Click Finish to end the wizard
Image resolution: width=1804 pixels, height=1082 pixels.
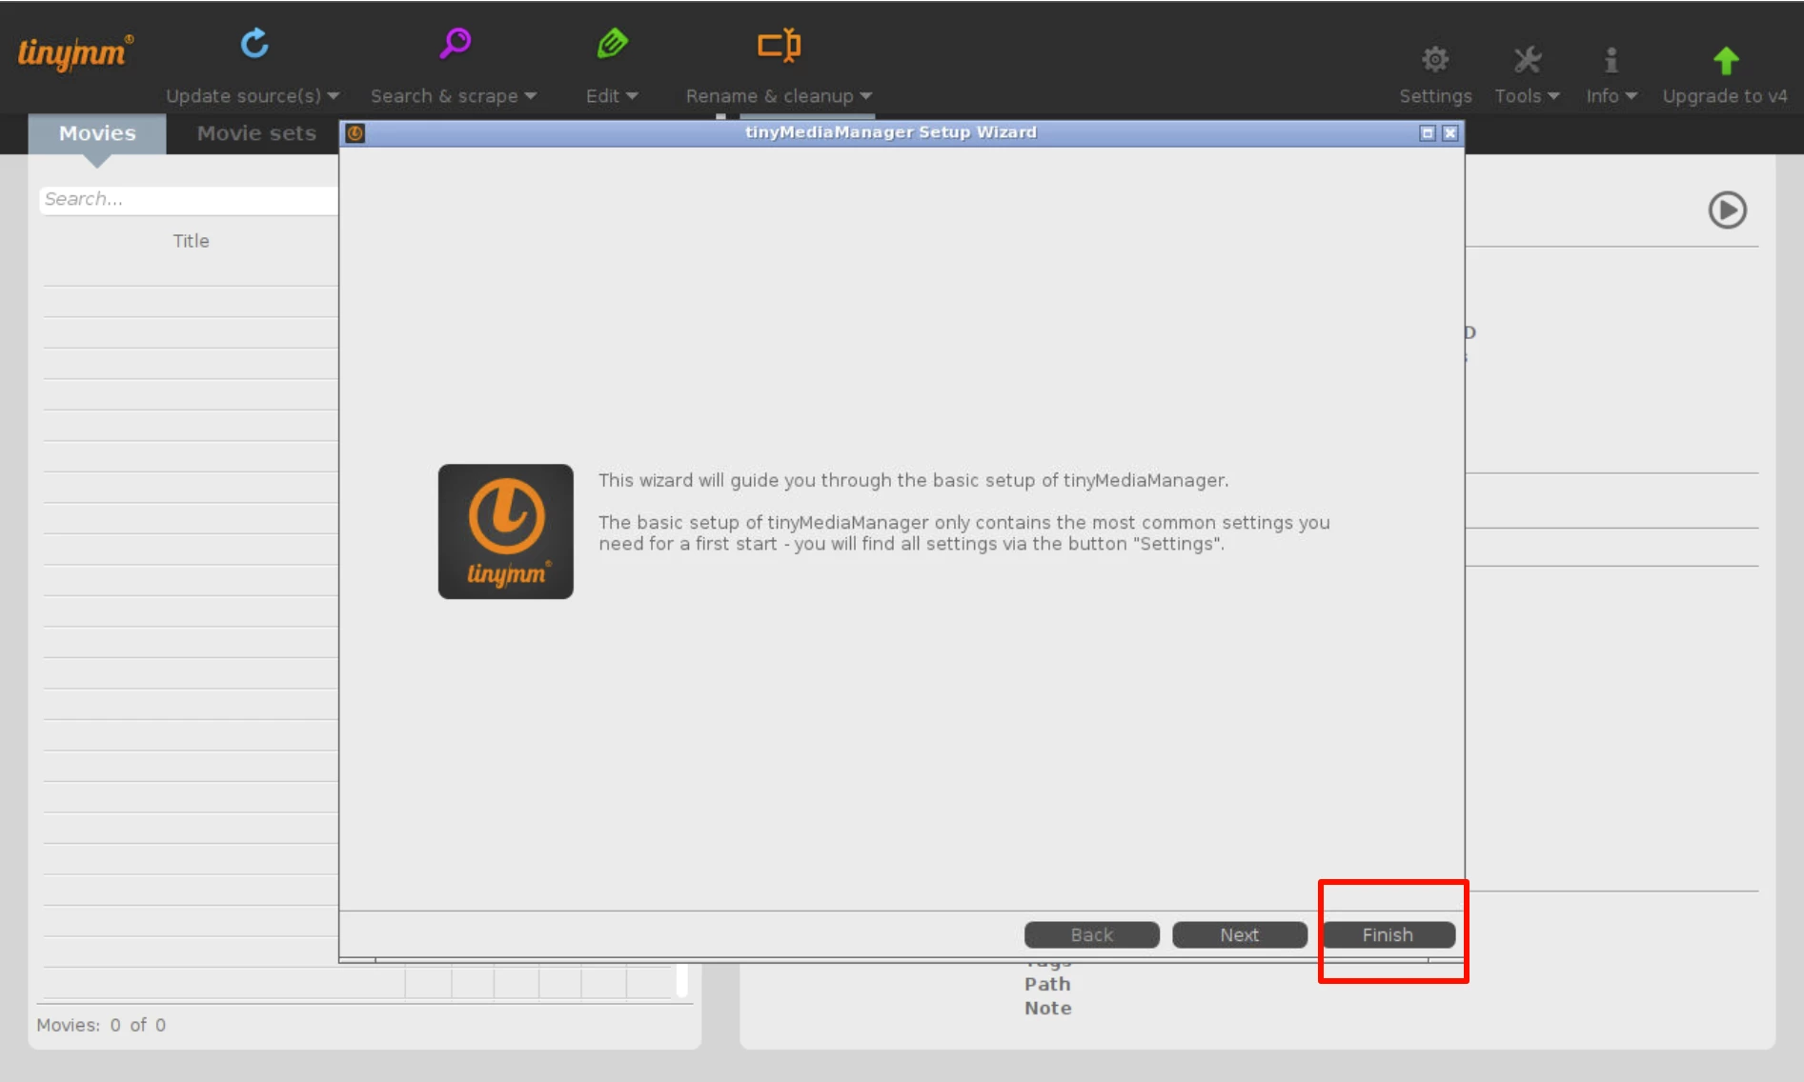click(x=1388, y=934)
